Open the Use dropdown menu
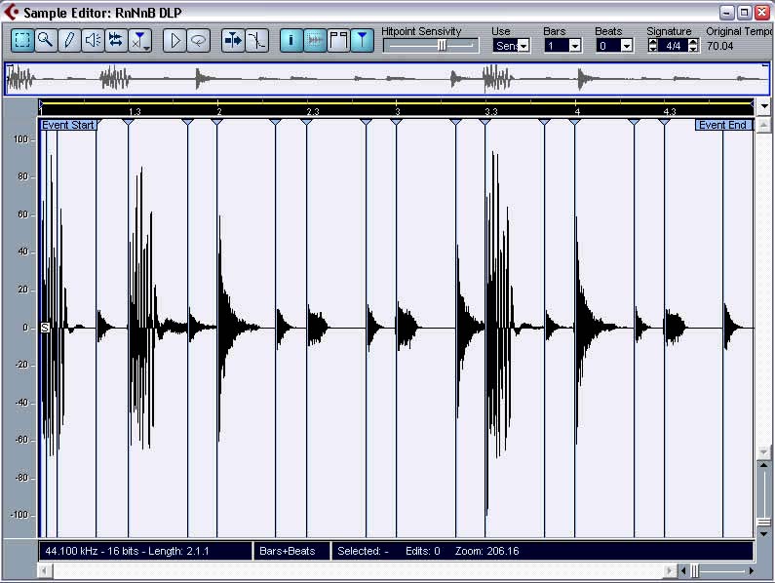 [x=523, y=46]
